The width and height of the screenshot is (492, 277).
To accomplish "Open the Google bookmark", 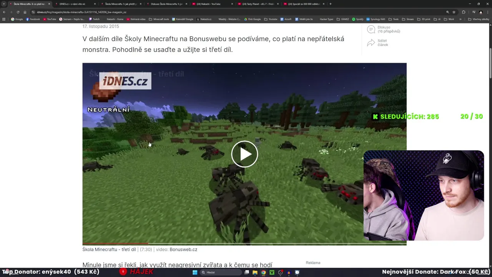I will click(x=17, y=19).
